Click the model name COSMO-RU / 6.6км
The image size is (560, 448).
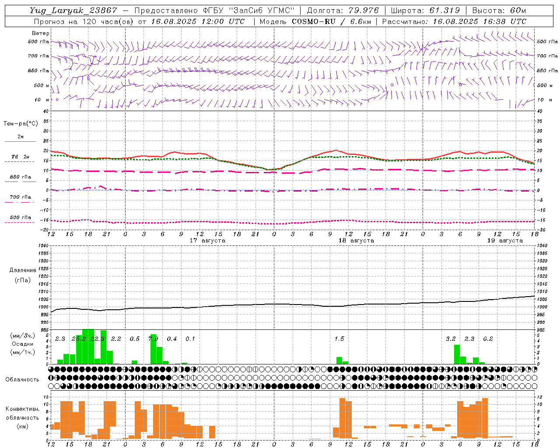(332, 21)
